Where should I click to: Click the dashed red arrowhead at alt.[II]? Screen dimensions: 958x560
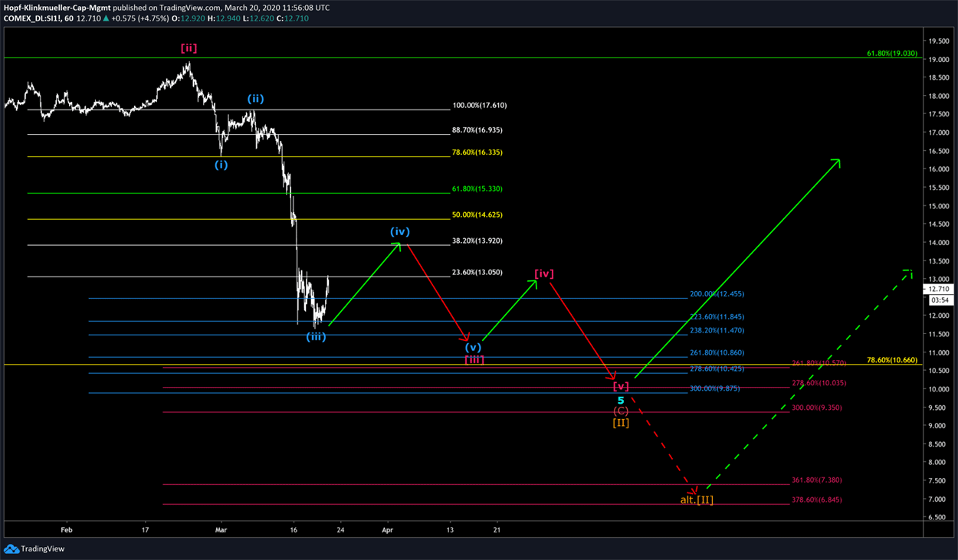coord(693,491)
